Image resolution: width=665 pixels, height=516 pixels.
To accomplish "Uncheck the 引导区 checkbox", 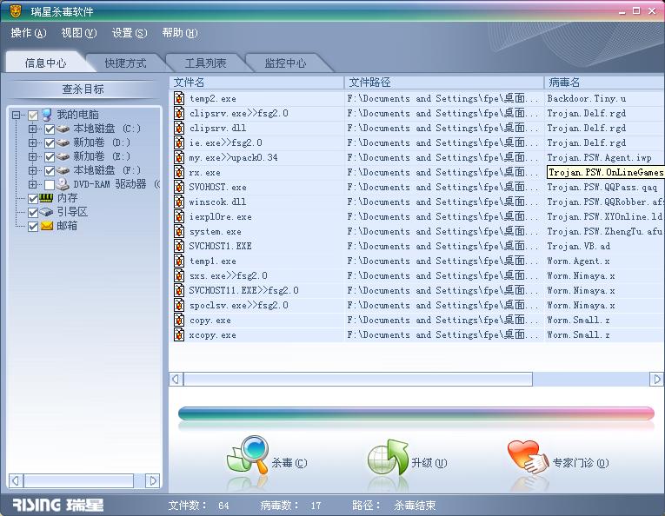I will (x=33, y=212).
